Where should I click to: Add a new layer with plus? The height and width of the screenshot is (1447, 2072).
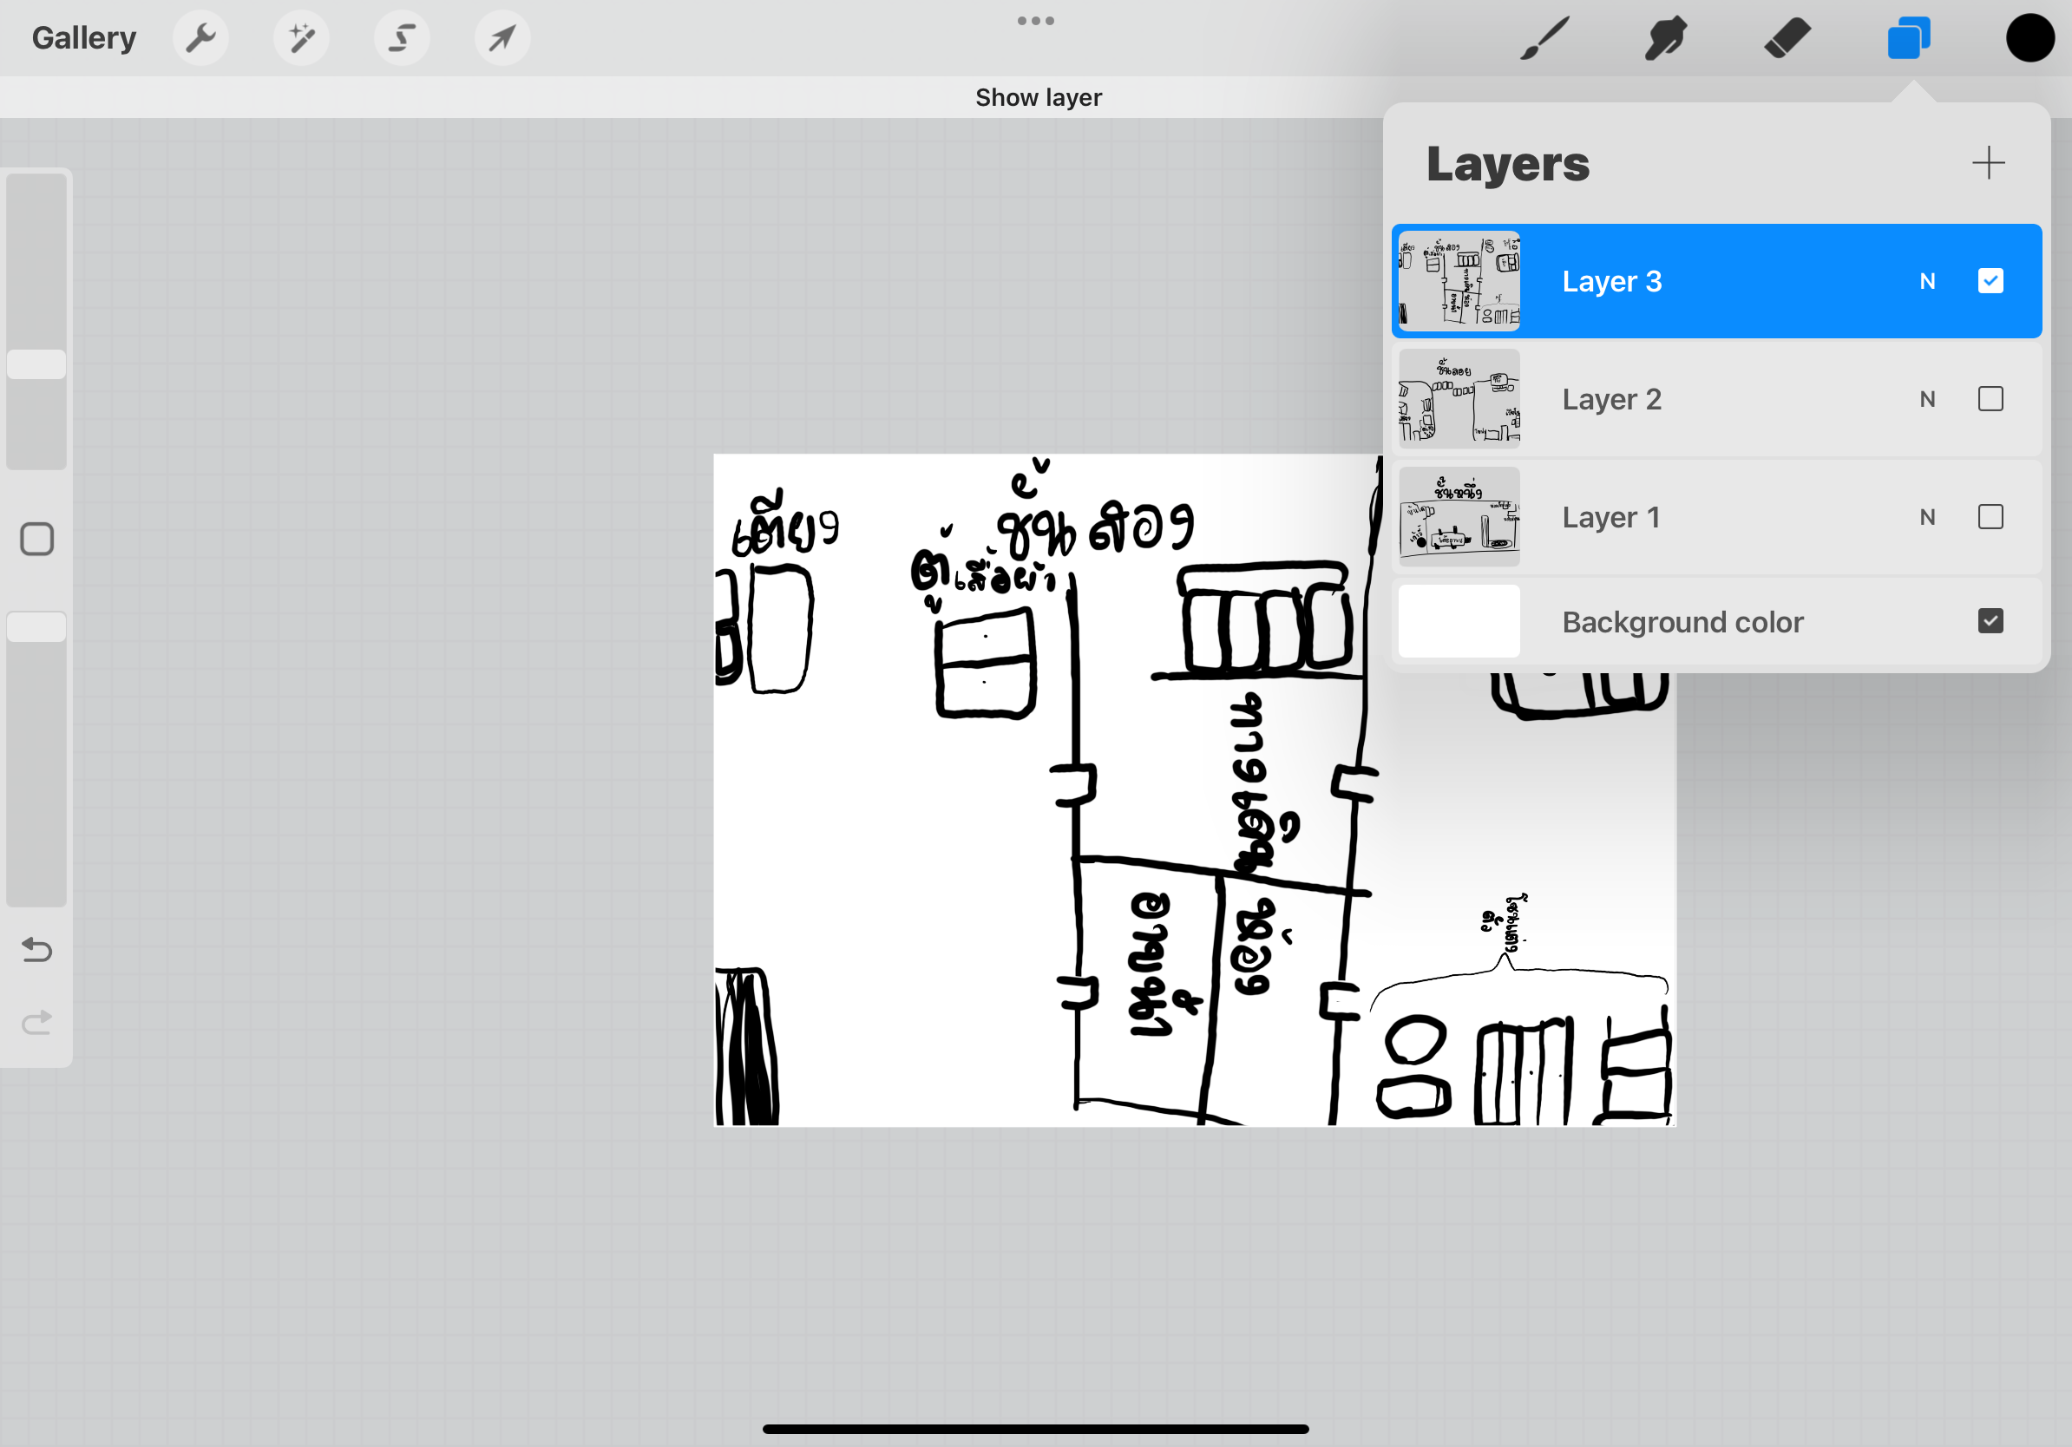[x=1987, y=163]
